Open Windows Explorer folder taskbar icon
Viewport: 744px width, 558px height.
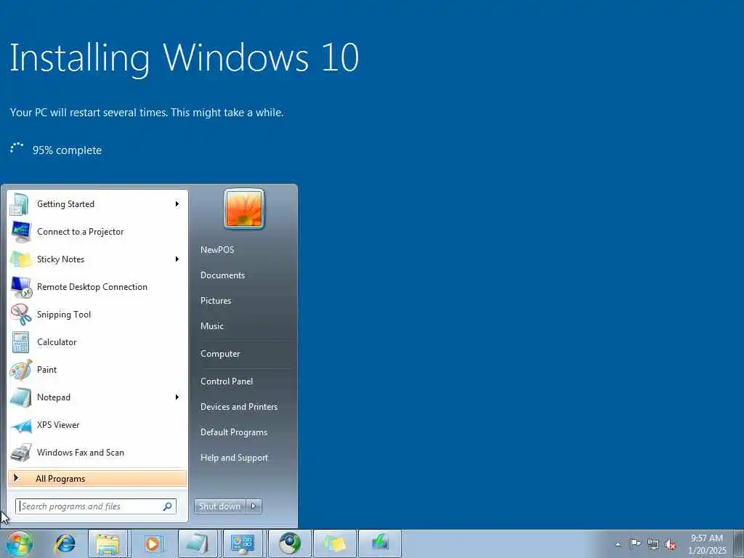(108, 543)
